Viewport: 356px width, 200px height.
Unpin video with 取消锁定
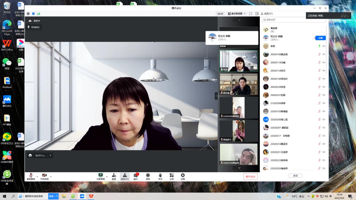pos(34,27)
